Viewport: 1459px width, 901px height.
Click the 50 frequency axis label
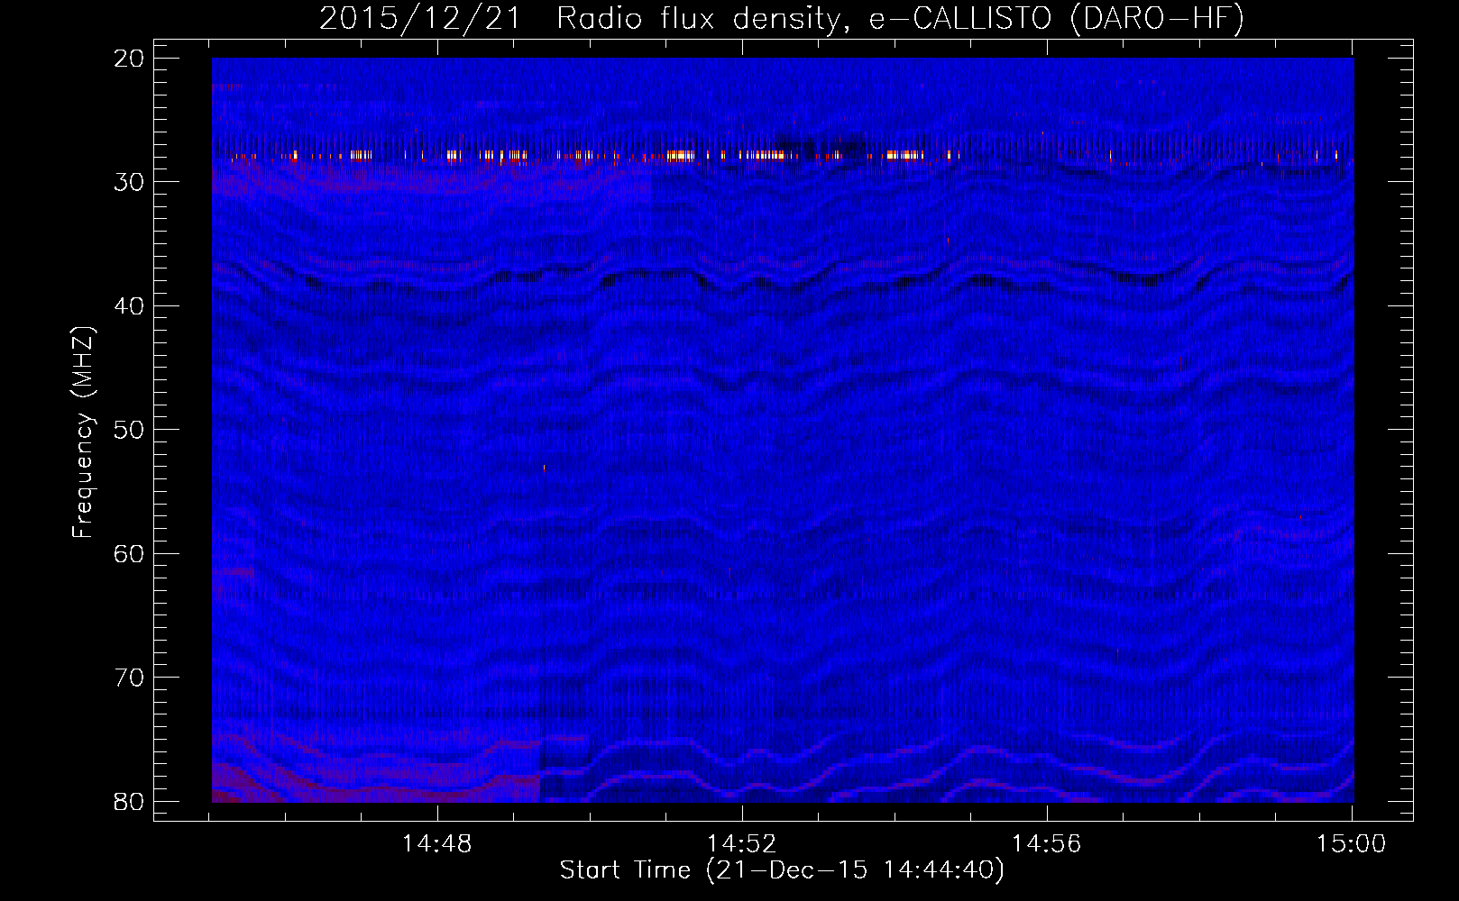[129, 430]
